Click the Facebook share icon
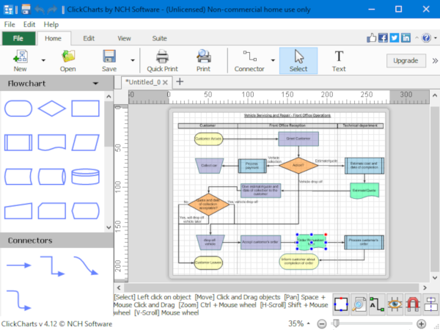 [382, 38]
